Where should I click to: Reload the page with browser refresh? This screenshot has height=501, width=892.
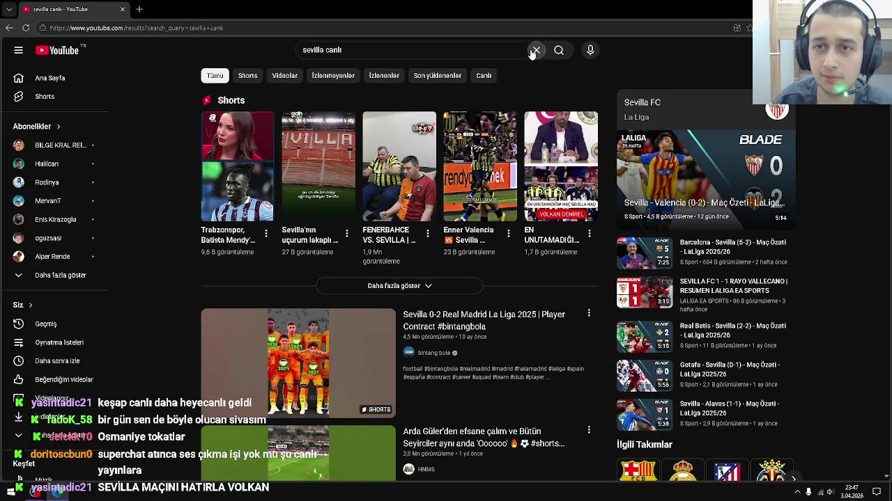[26, 28]
